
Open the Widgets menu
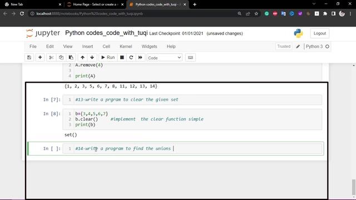point(149,47)
